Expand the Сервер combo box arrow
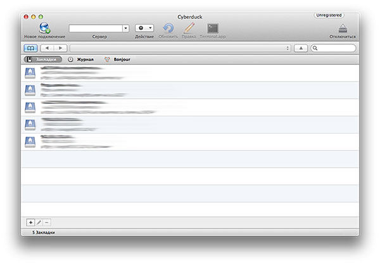This screenshot has height=265, width=380. tap(125, 28)
